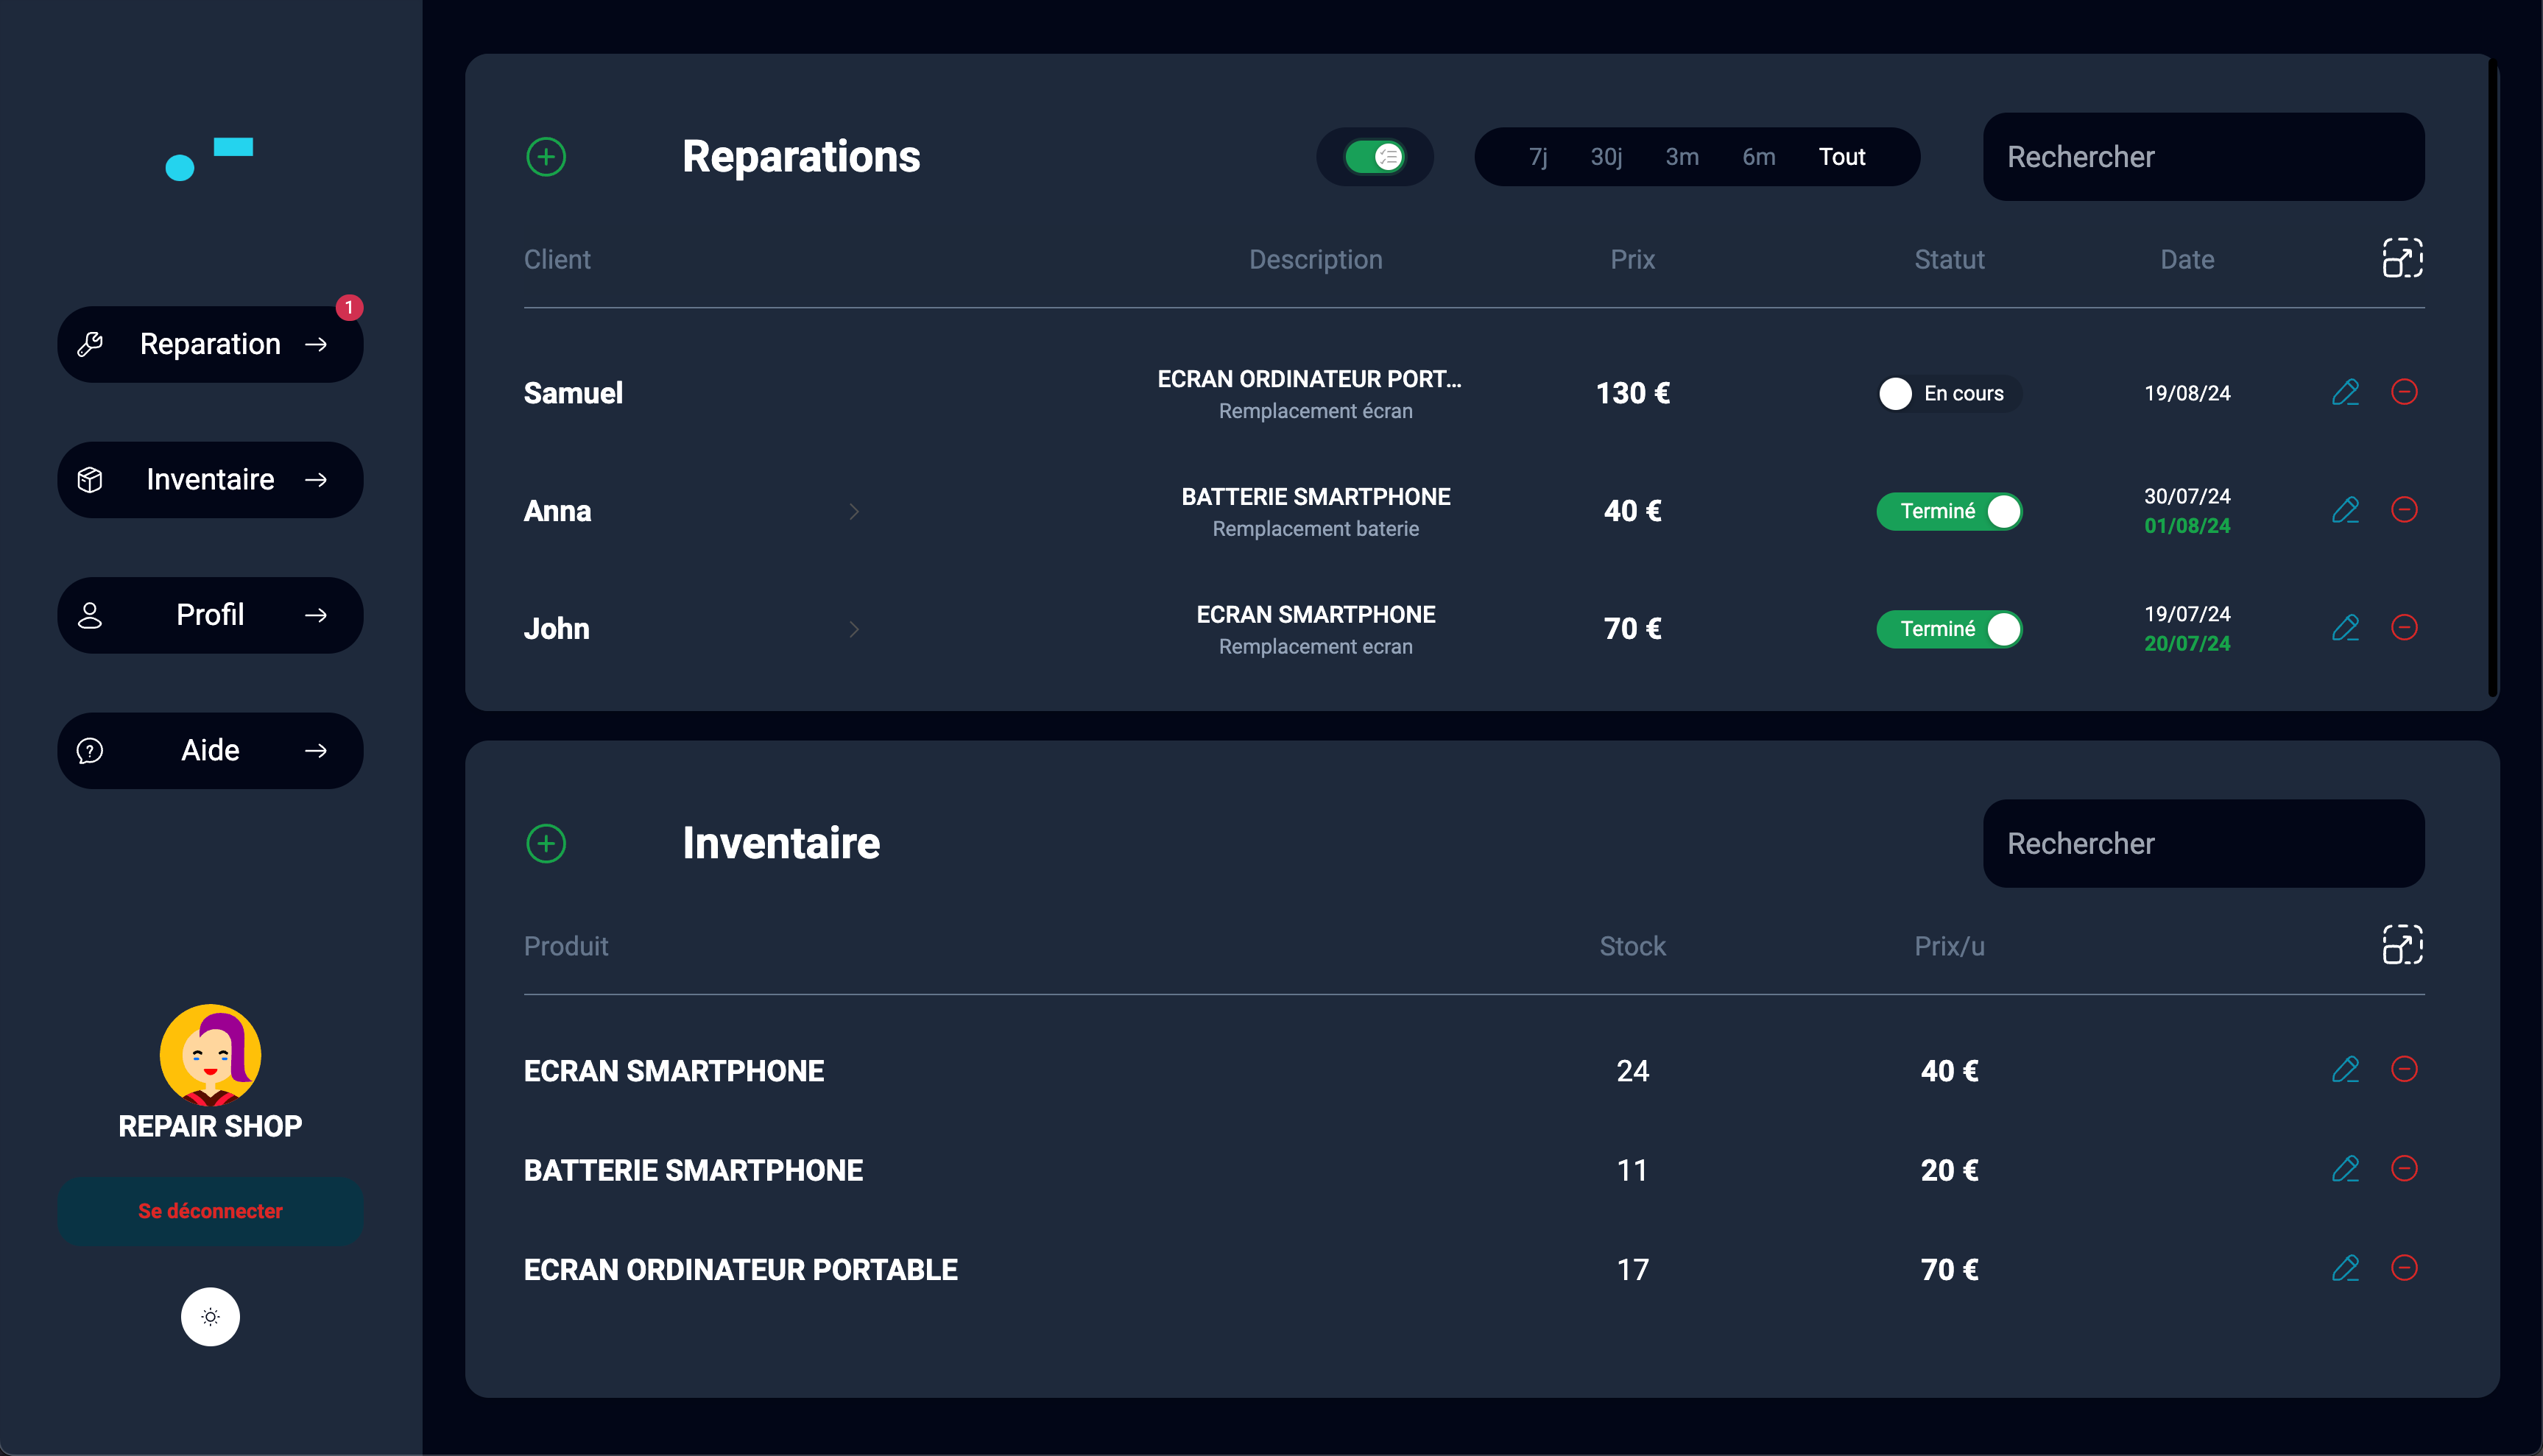This screenshot has height=1456, width=2543.
Task: Delete the ECRAN ORDINATEUR PORTABLE product
Action: 2404,1269
